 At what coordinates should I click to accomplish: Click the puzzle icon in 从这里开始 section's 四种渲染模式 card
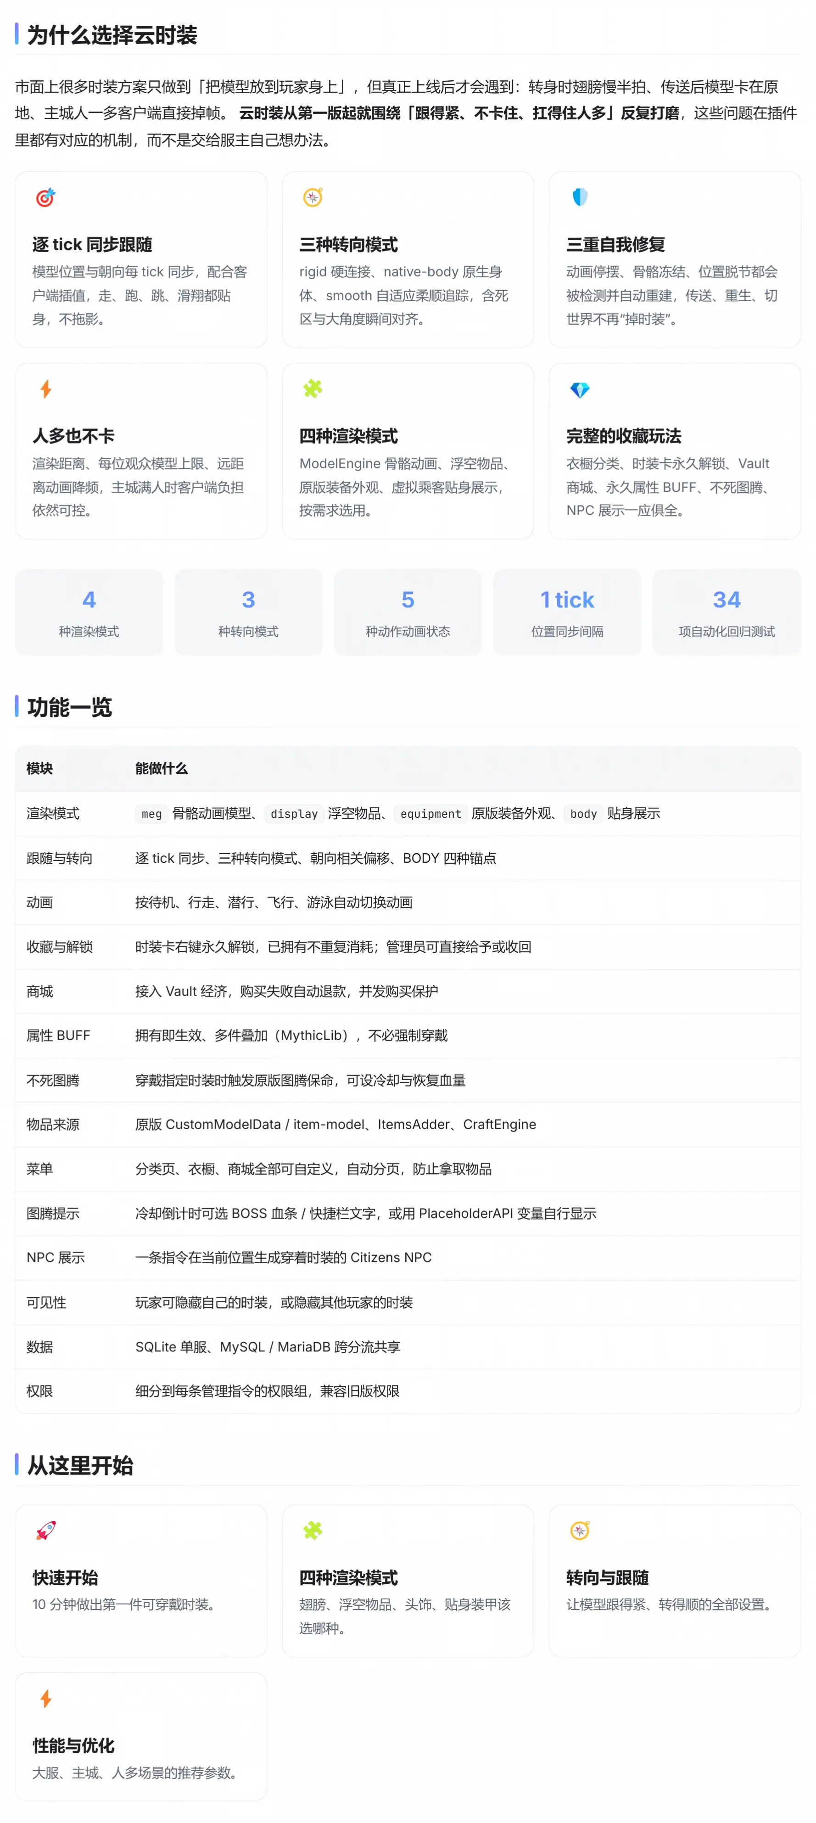(313, 1531)
